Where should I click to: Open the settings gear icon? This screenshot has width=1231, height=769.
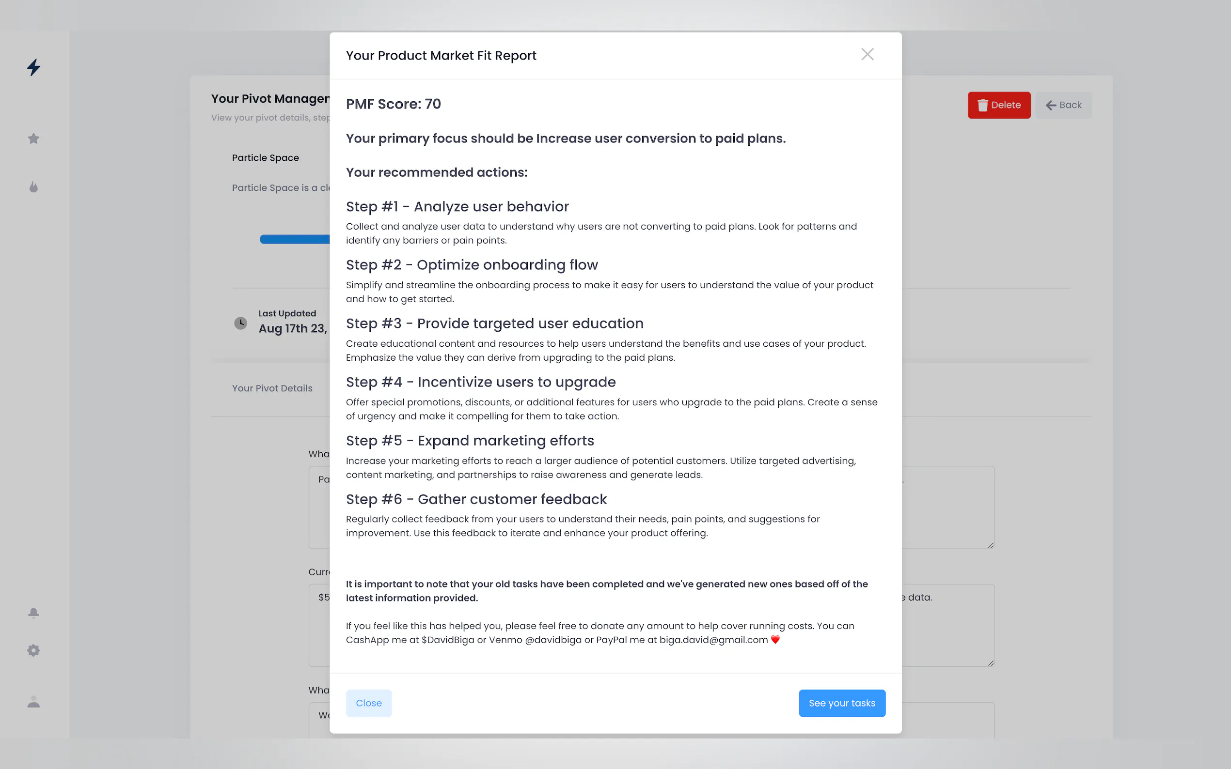click(x=33, y=650)
